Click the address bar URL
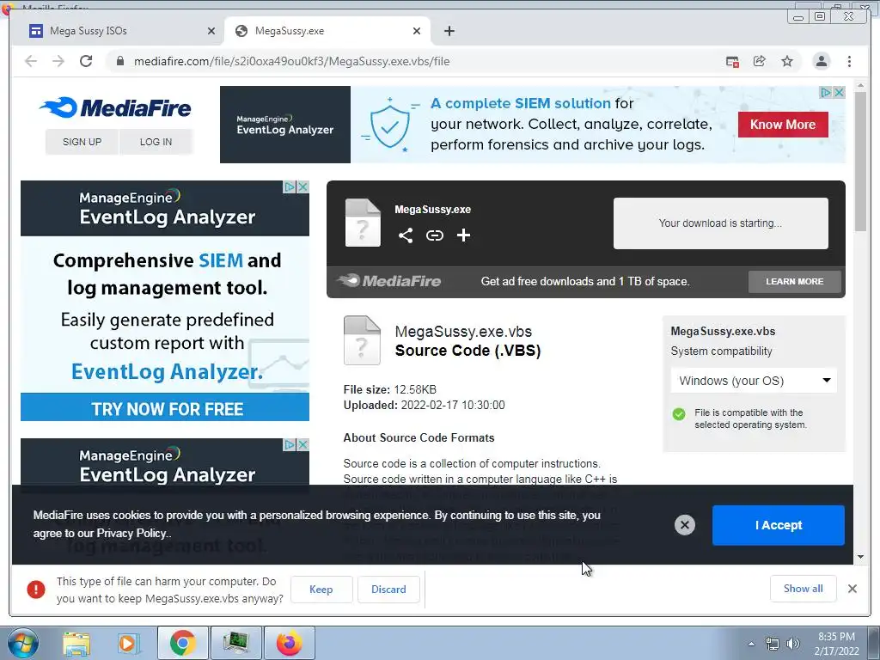Image resolution: width=880 pixels, height=660 pixels. [x=292, y=61]
